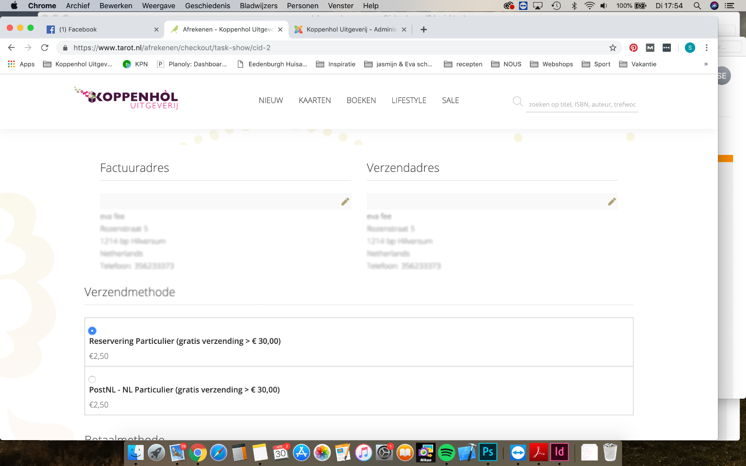Image resolution: width=746 pixels, height=466 pixels.
Task: Open the Pinterest extension
Action: (633, 48)
